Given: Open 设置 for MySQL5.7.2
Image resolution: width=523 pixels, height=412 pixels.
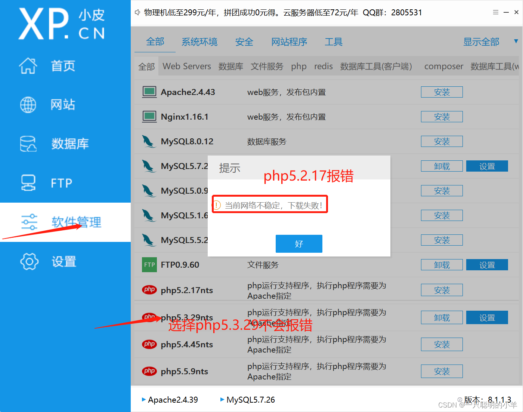Looking at the screenshot, I should [487, 166].
